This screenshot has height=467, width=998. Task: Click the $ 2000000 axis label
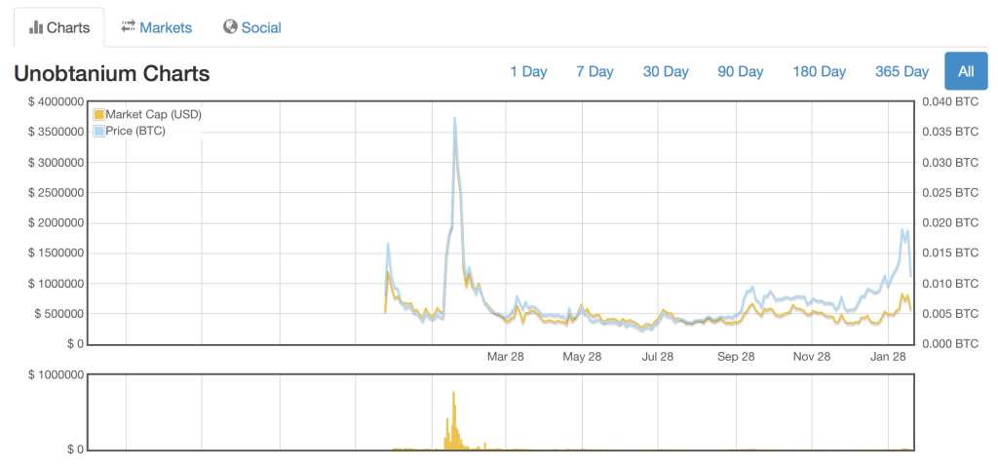56,223
